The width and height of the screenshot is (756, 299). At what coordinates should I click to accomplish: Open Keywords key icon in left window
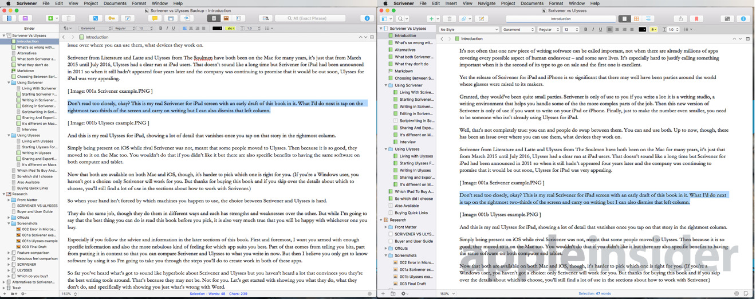pyautogui.click(x=112, y=18)
